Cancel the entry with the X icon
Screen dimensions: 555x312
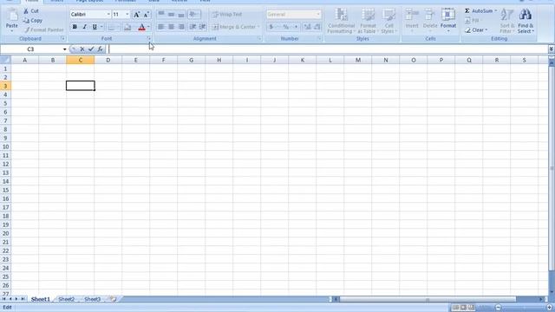pyautogui.click(x=82, y=49)
